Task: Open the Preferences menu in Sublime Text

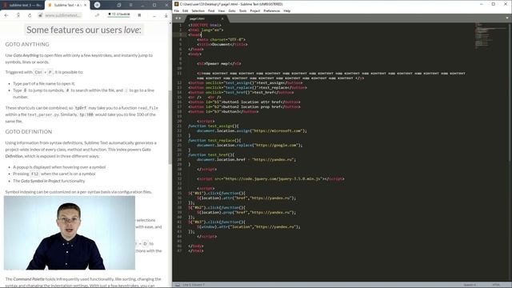Action: pyautogui.click(x=272, y=10)
